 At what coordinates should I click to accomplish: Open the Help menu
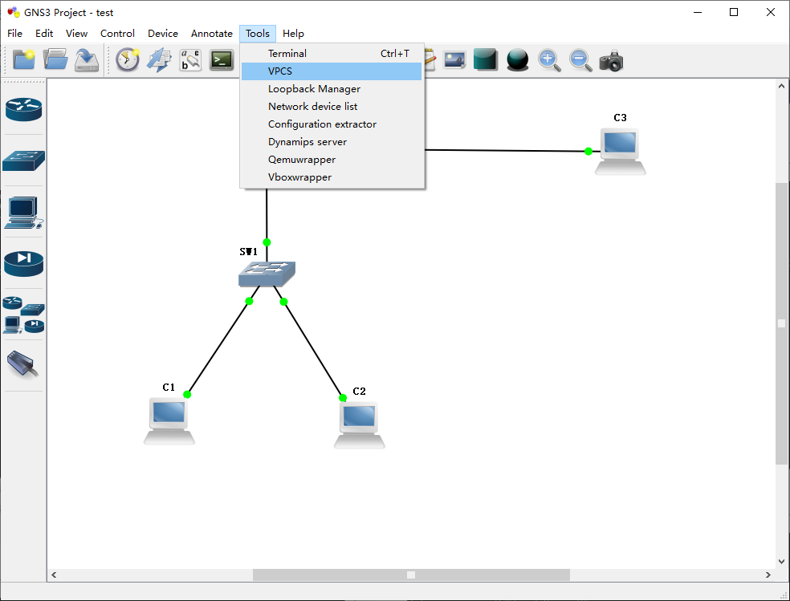(x=293, y=33)
